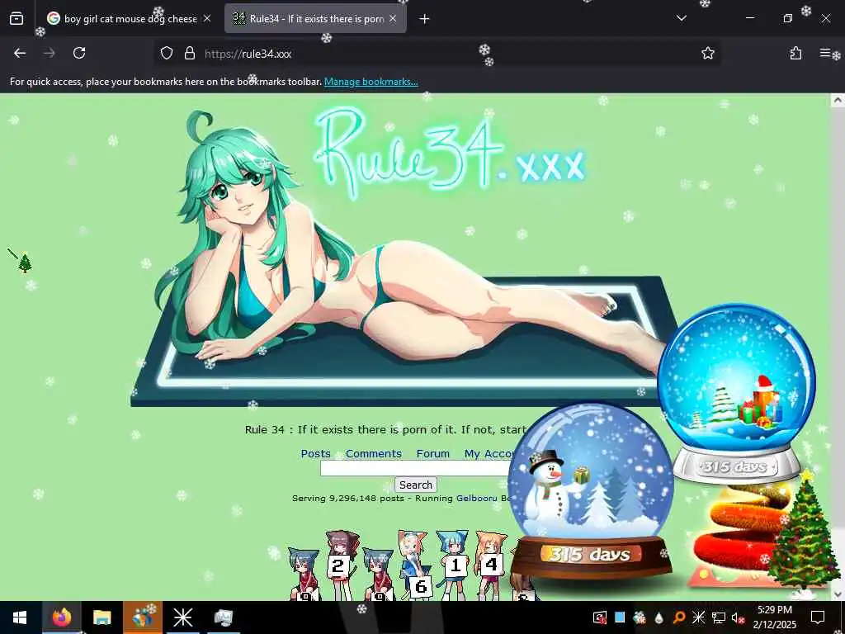
Task: View site security padlock info
Action: tap(189, 53)
